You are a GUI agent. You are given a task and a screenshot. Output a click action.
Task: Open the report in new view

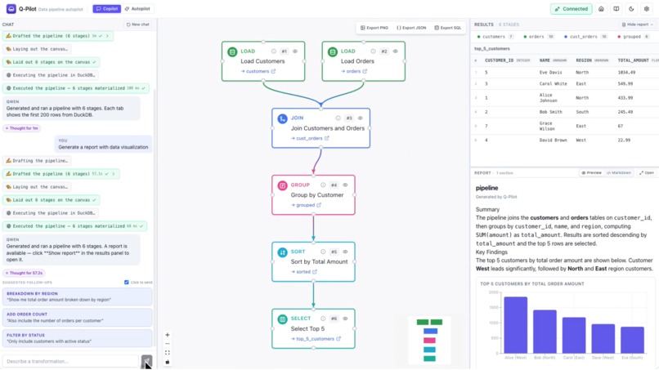click(x=647, y=172)
